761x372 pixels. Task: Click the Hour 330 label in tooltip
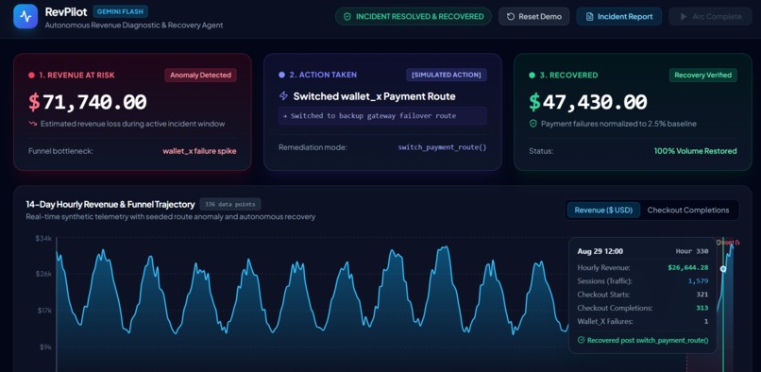692,251
